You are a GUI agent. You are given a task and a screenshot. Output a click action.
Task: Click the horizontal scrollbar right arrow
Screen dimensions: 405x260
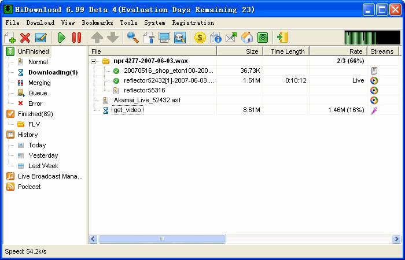[x=396, y=239]
